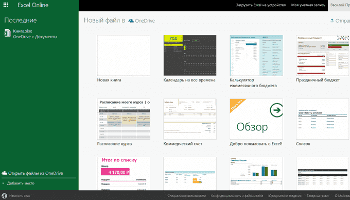This screenshot has width=350, height=200.
Task: Open Товарные знаки footer link
Action: (318, 196)
